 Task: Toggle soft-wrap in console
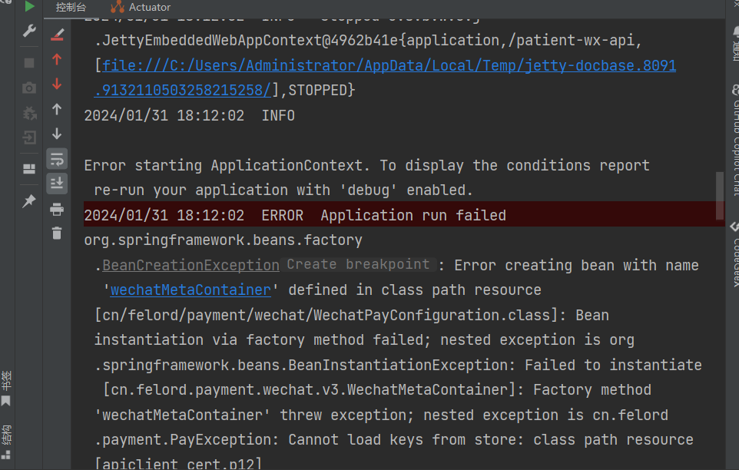(x=57, y=159)
